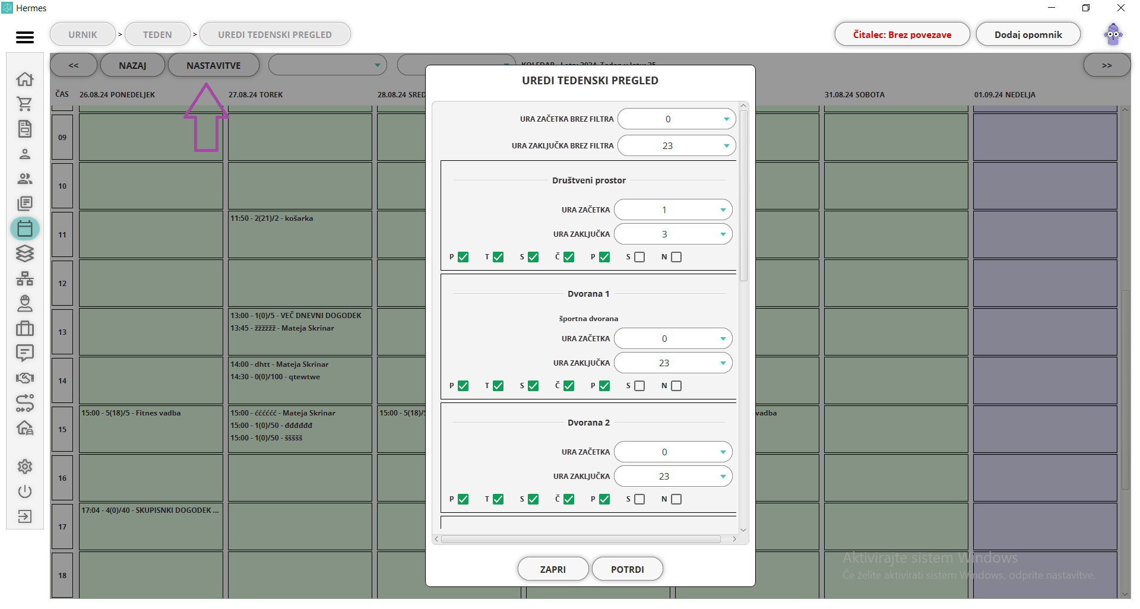This screenshot has height=609, width=1140.
Task: Open the route path icon
Action: (x=24, y=403)
